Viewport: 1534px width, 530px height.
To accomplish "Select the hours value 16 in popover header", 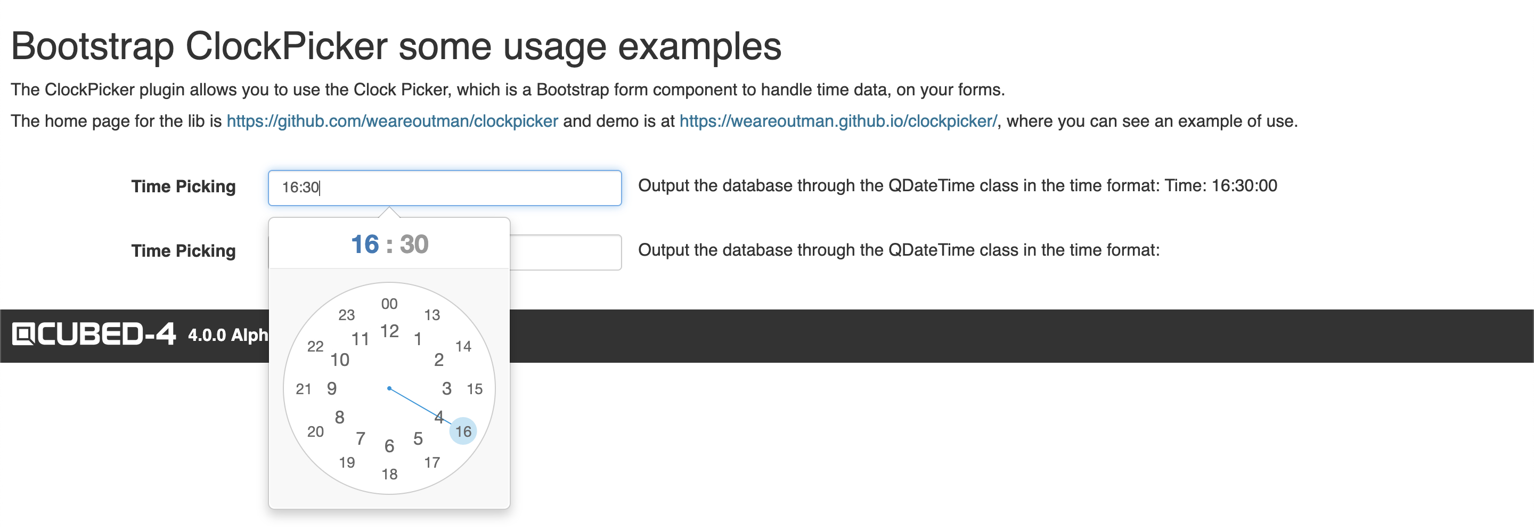I will pyautogui.click(x=364, y=244).
